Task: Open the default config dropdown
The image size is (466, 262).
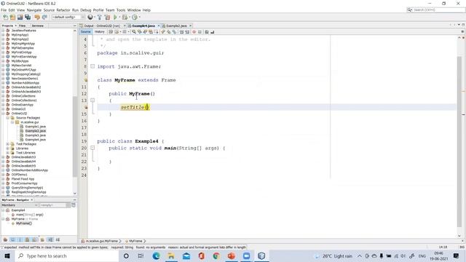Action: pyautogui.click(x=68, y=17)
